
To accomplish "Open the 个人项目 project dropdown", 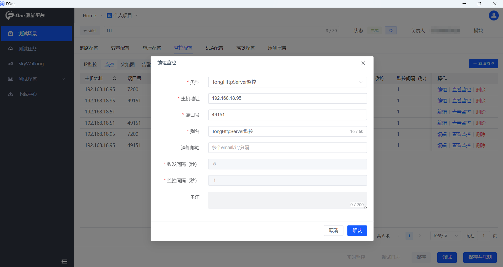I will (x=122, y=15).
